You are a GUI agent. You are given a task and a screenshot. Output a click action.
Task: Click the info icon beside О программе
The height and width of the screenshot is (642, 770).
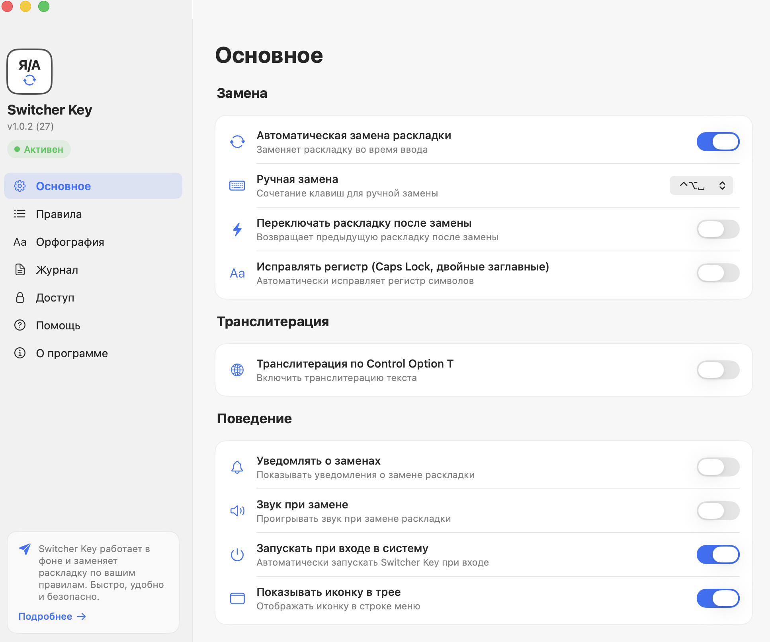tap(20, 353)
